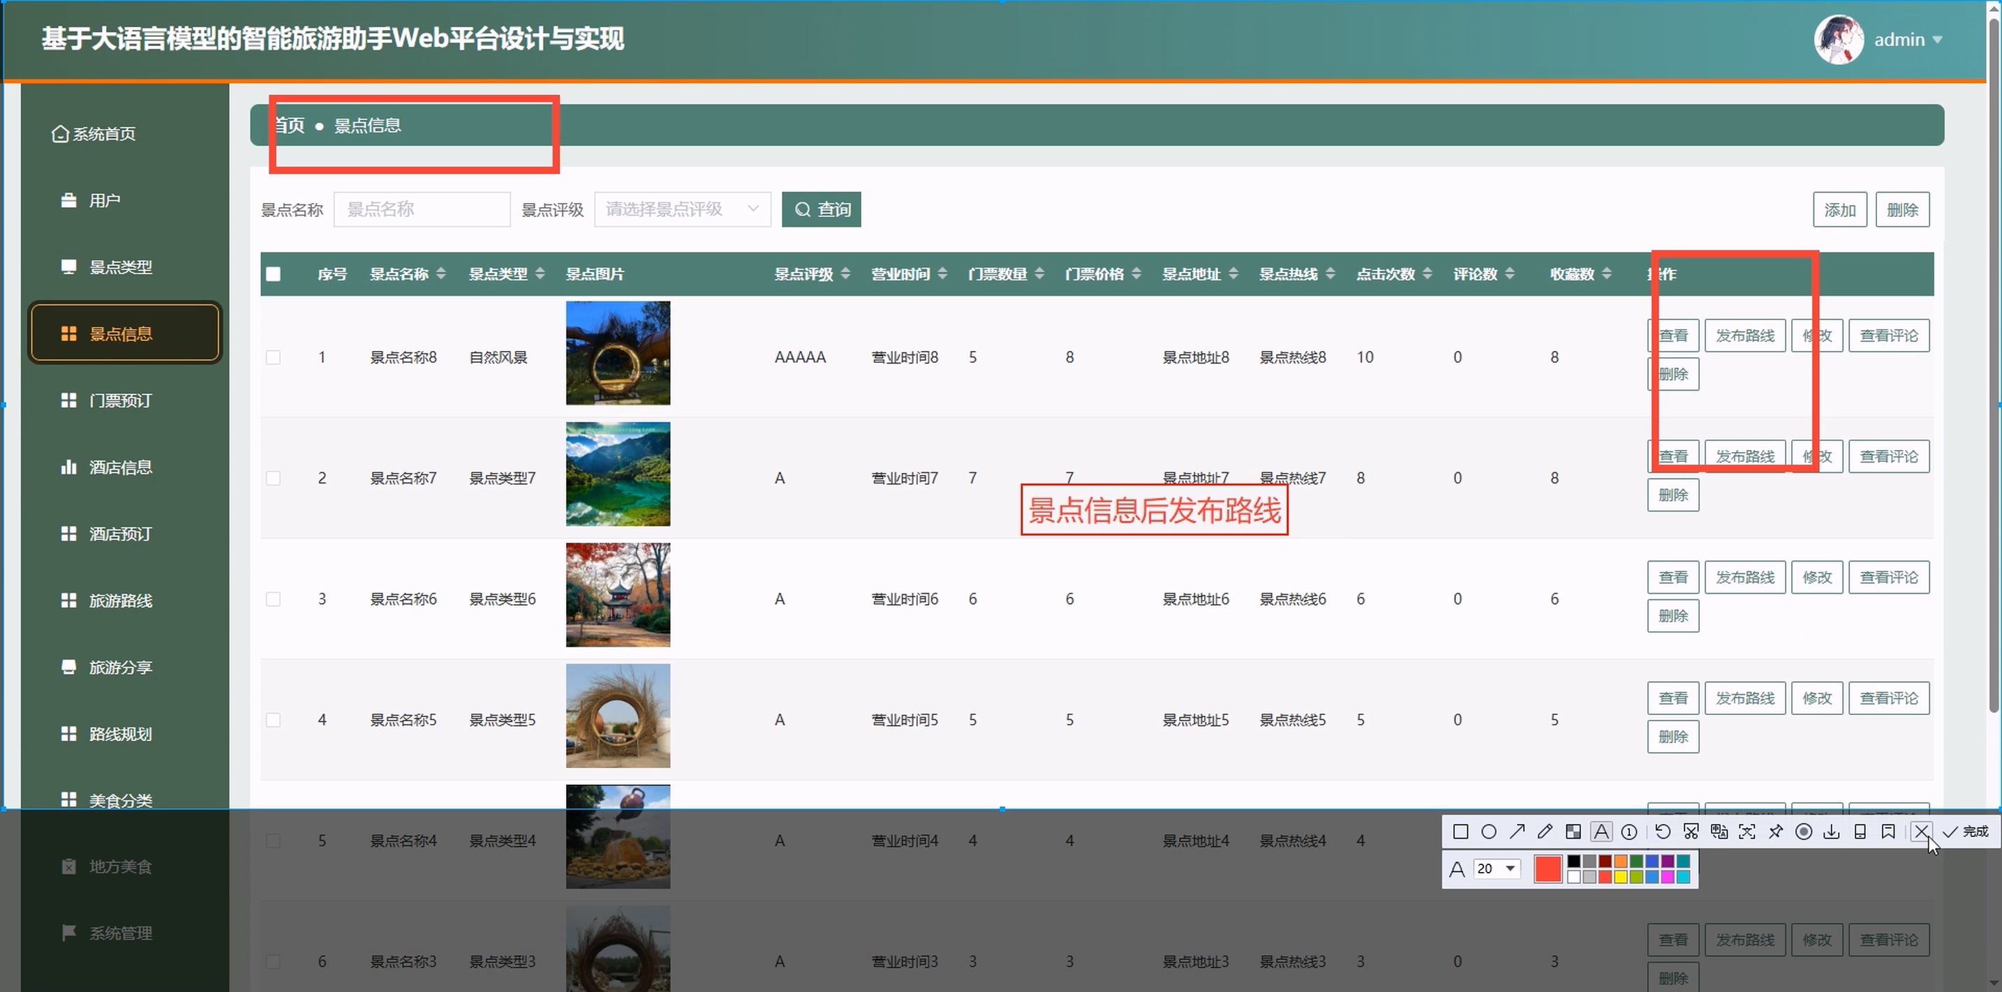
Task: Choose the yellow color swatch
Action: click(x=1620, y=877)
